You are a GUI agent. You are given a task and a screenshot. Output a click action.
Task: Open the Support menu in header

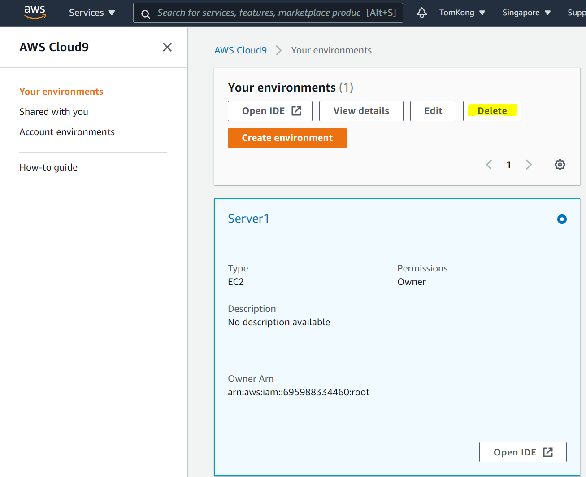(577, 13)
